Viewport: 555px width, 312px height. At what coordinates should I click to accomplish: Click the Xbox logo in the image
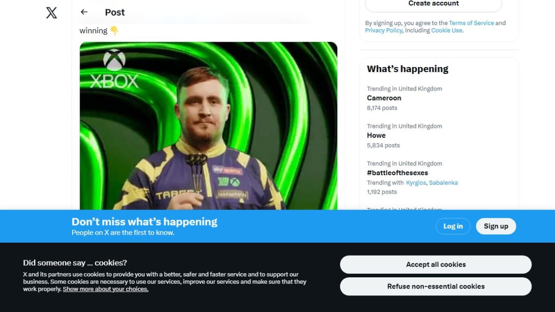(114, 69)
